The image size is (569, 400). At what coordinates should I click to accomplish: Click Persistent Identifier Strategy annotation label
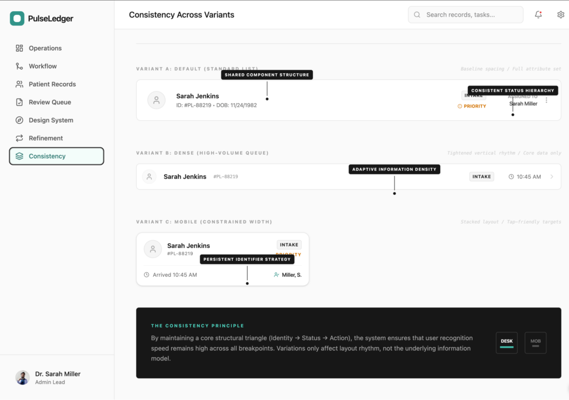[x=247, y=260]
